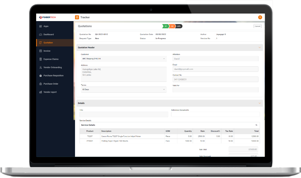
Task: Click the Expense Claims icon
Action: tap(41, 59)
